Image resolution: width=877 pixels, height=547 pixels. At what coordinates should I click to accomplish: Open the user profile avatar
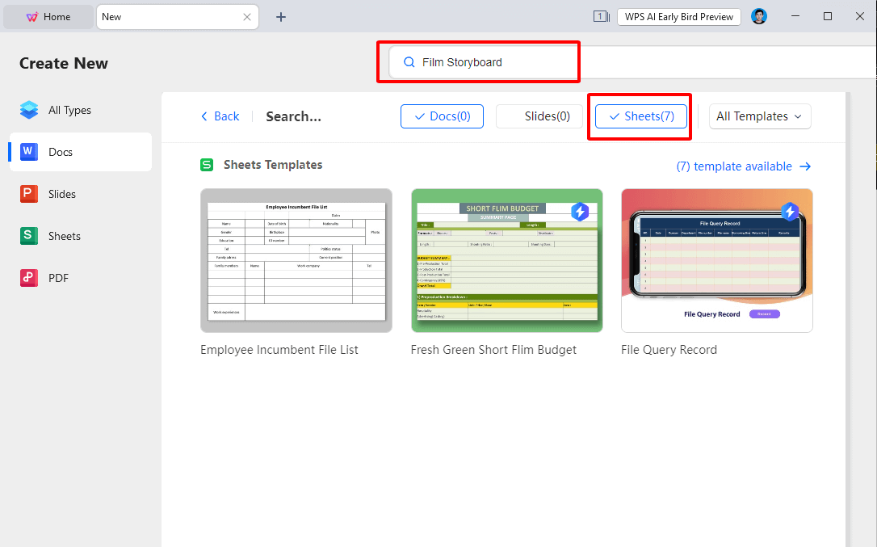tap(759, 16)
